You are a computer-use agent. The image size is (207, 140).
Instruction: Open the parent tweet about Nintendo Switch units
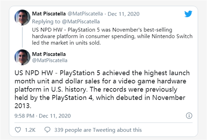click(x=112, y=36)
